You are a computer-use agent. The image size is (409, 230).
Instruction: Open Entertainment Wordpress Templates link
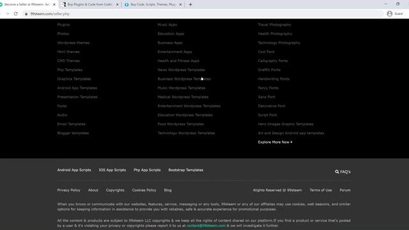tap(189, 106)
